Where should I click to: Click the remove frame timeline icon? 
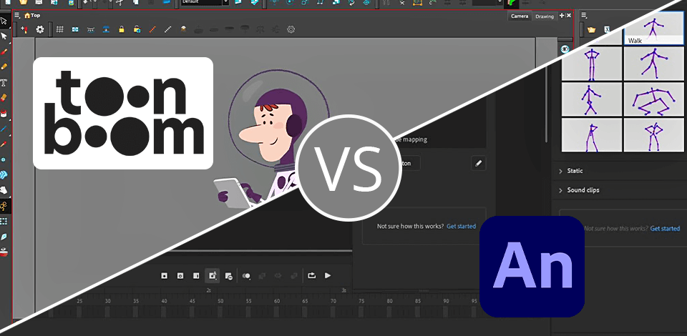pos(228,276)
